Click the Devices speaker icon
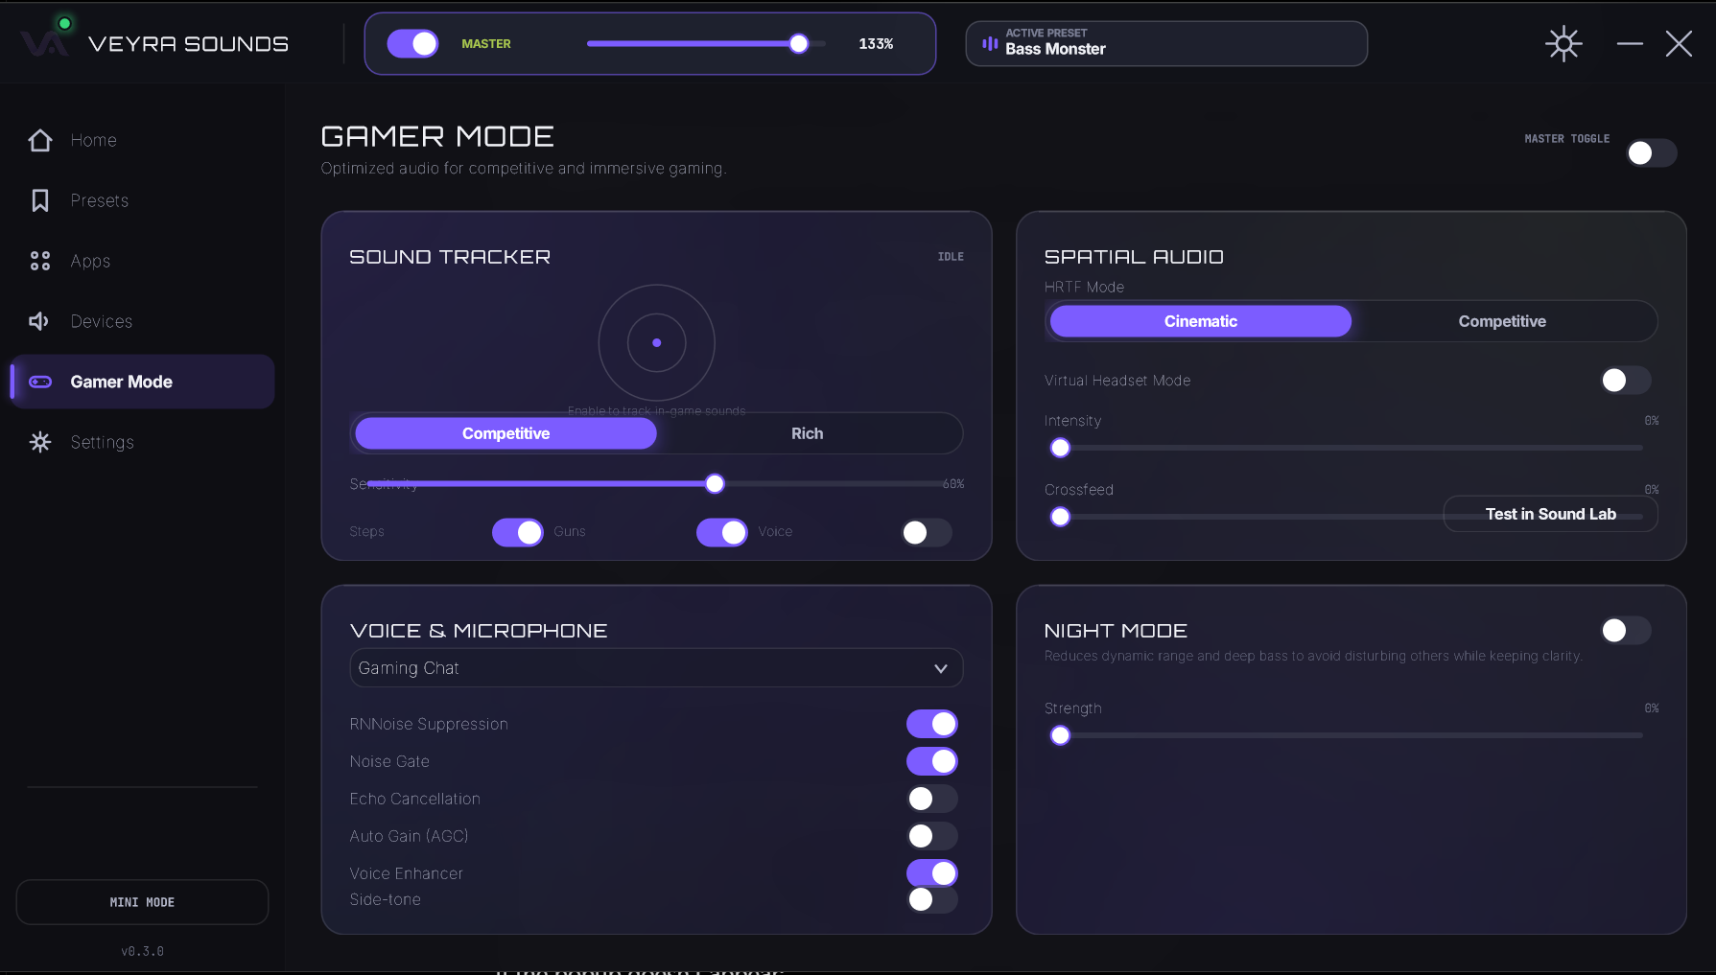Viewport: 1716px width, 975px height. [39, 321]
